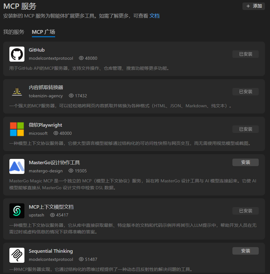Click the MasterGo blue logo icon
The image size is (270, 274).
tap(17, 166)
